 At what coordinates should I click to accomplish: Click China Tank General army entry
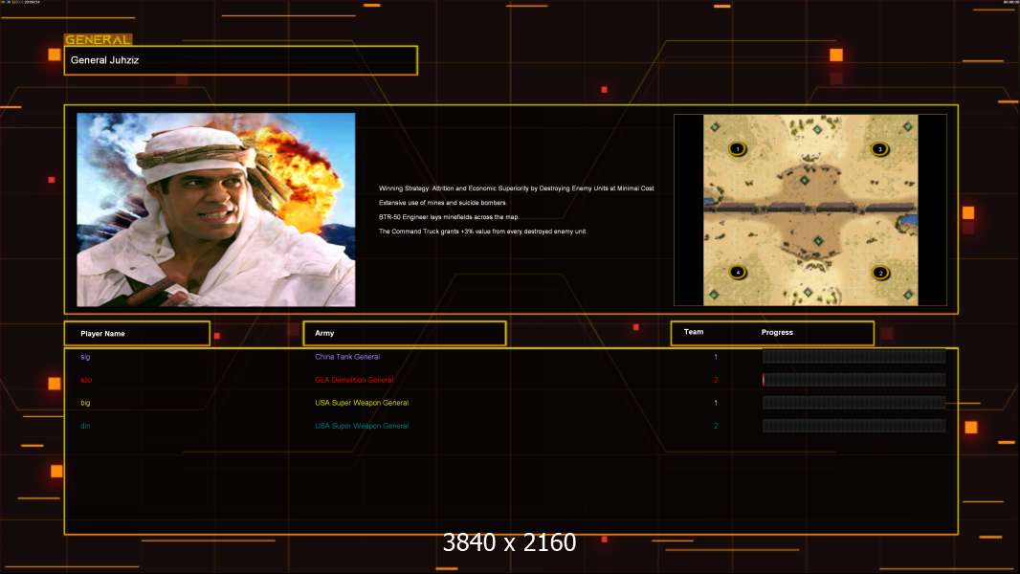coord(347,357)
